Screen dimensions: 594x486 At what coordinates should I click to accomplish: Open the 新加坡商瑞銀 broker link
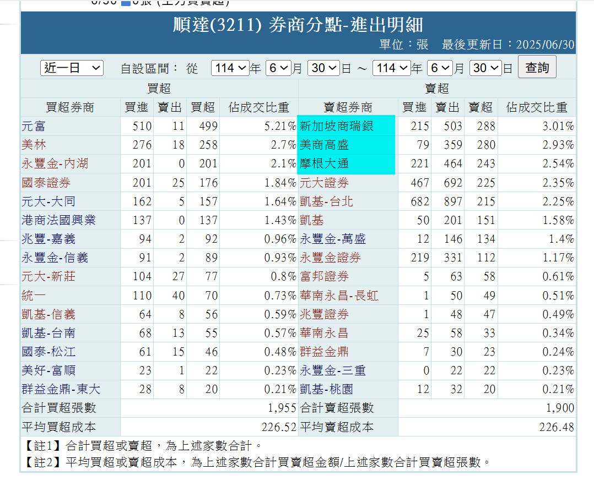click(336, 126)
